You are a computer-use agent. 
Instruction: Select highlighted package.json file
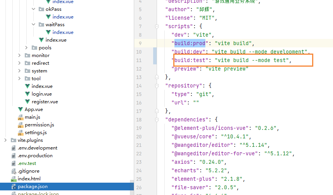point(33,187)
